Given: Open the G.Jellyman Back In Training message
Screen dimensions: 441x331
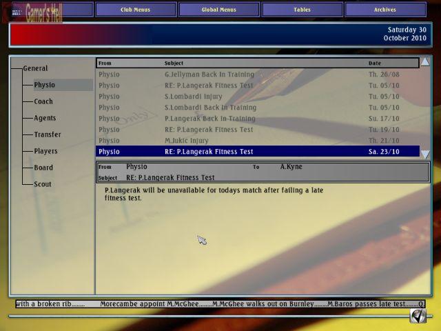Looking at the screenshot, I should (x=209, y=74).
